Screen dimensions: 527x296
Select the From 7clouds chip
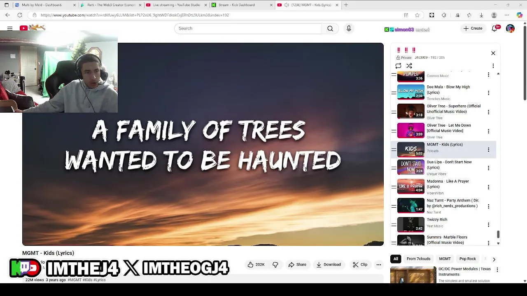point(418,259)
